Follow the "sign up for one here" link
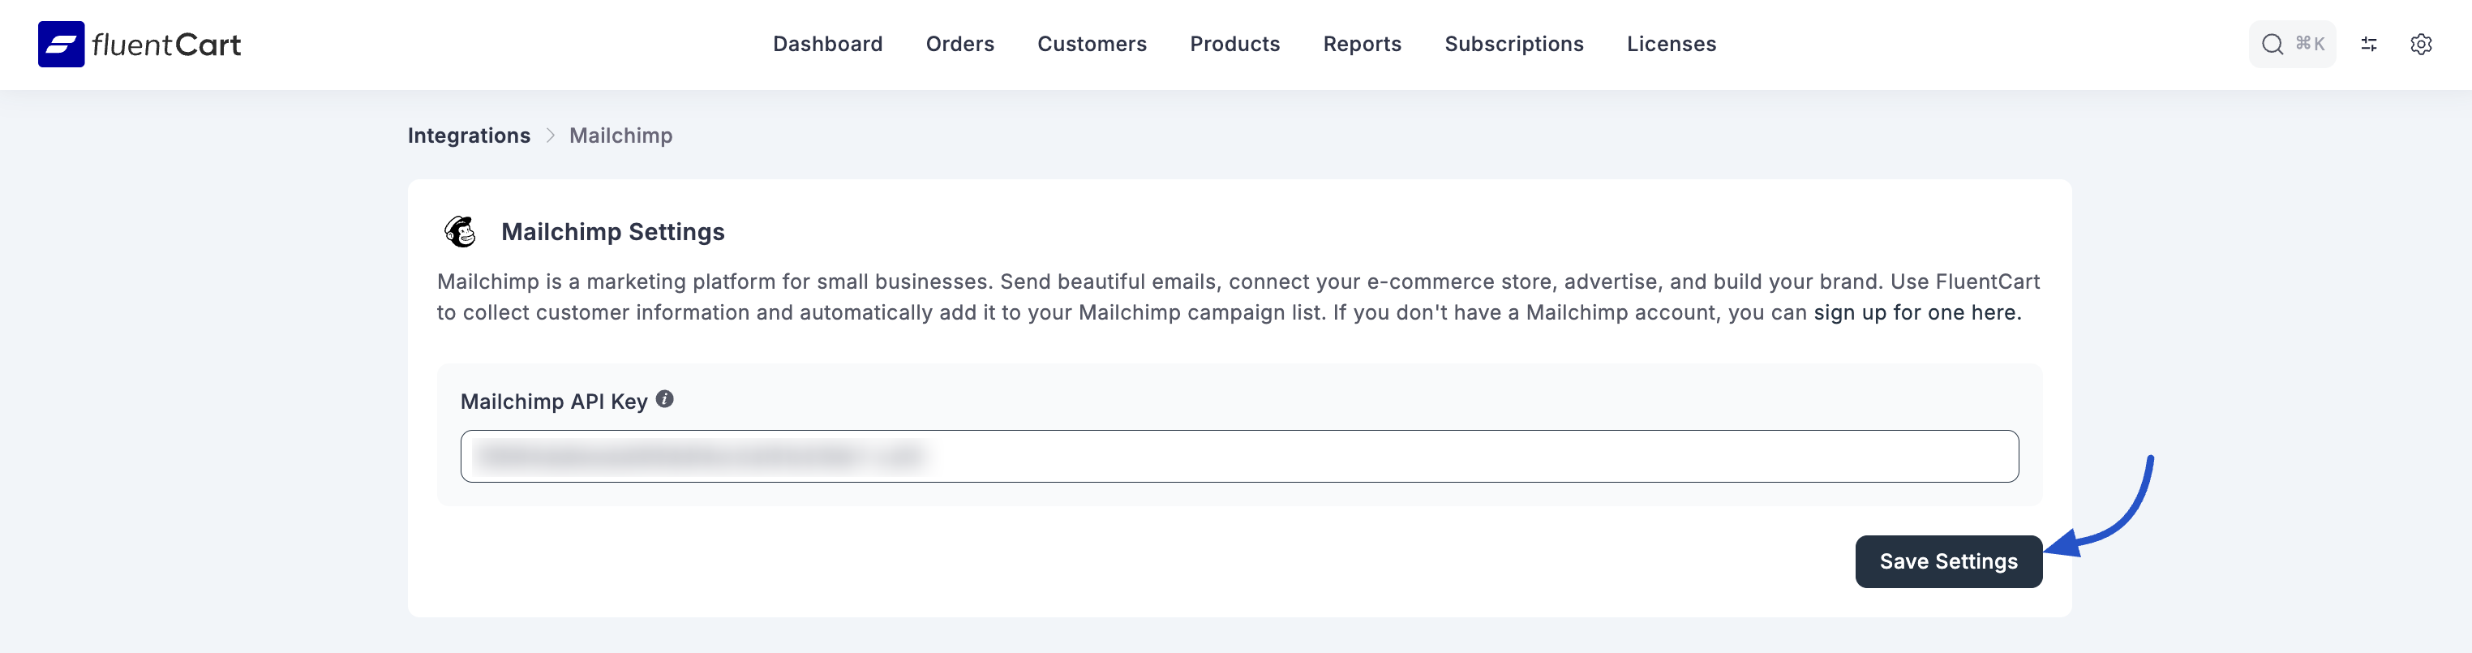2472x653 pixels. coord(1916,312)
